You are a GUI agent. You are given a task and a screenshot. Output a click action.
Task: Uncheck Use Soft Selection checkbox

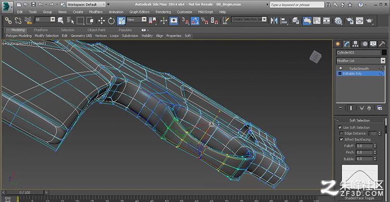(340, 127)
